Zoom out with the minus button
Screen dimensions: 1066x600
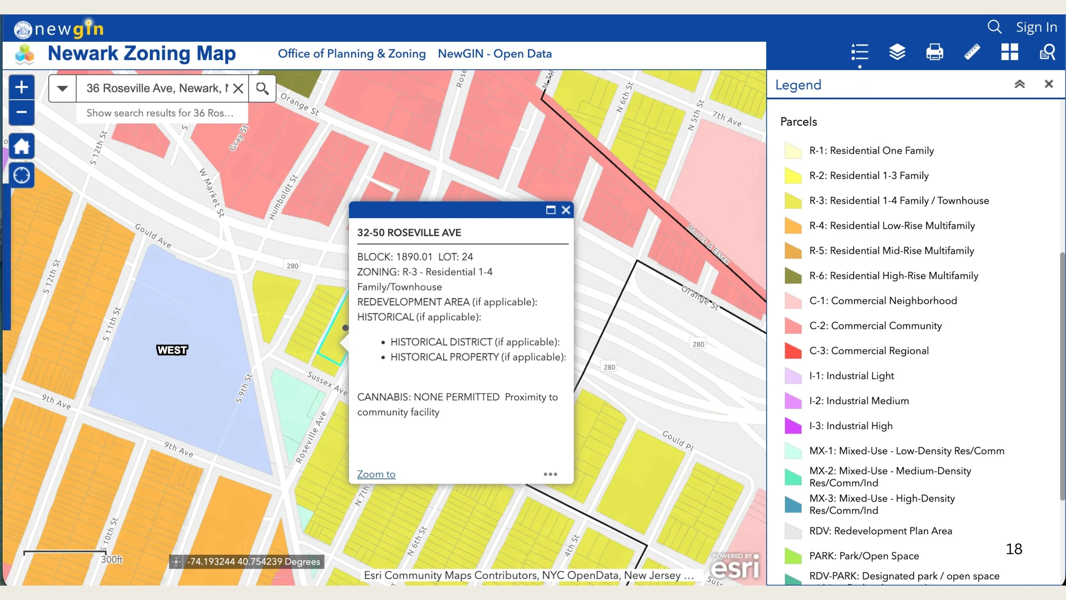[x=21, y=112]
